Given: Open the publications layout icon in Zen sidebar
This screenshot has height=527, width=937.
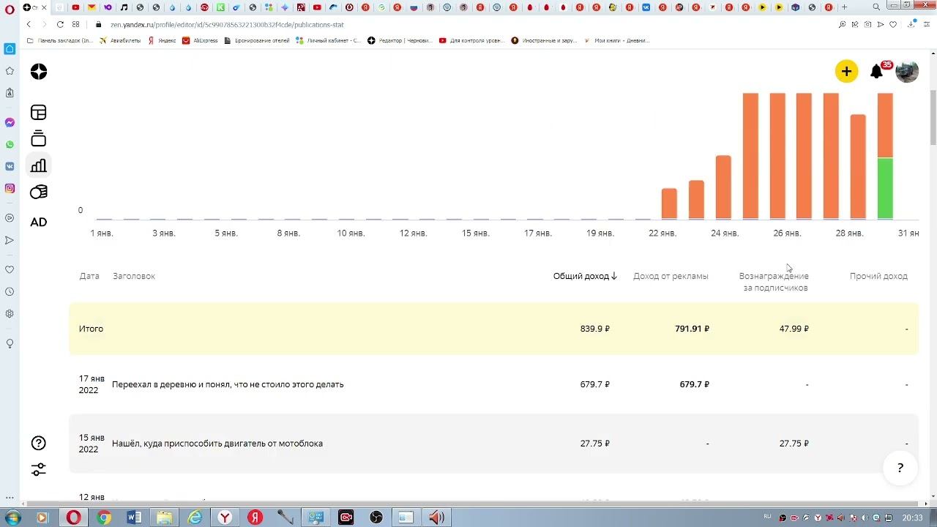Looking at the screenshot, I should click(39, 112).
